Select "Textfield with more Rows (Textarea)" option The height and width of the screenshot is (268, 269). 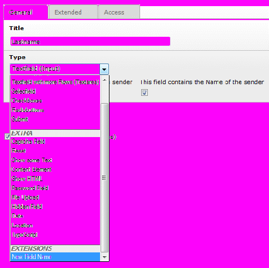click(55, 82)
